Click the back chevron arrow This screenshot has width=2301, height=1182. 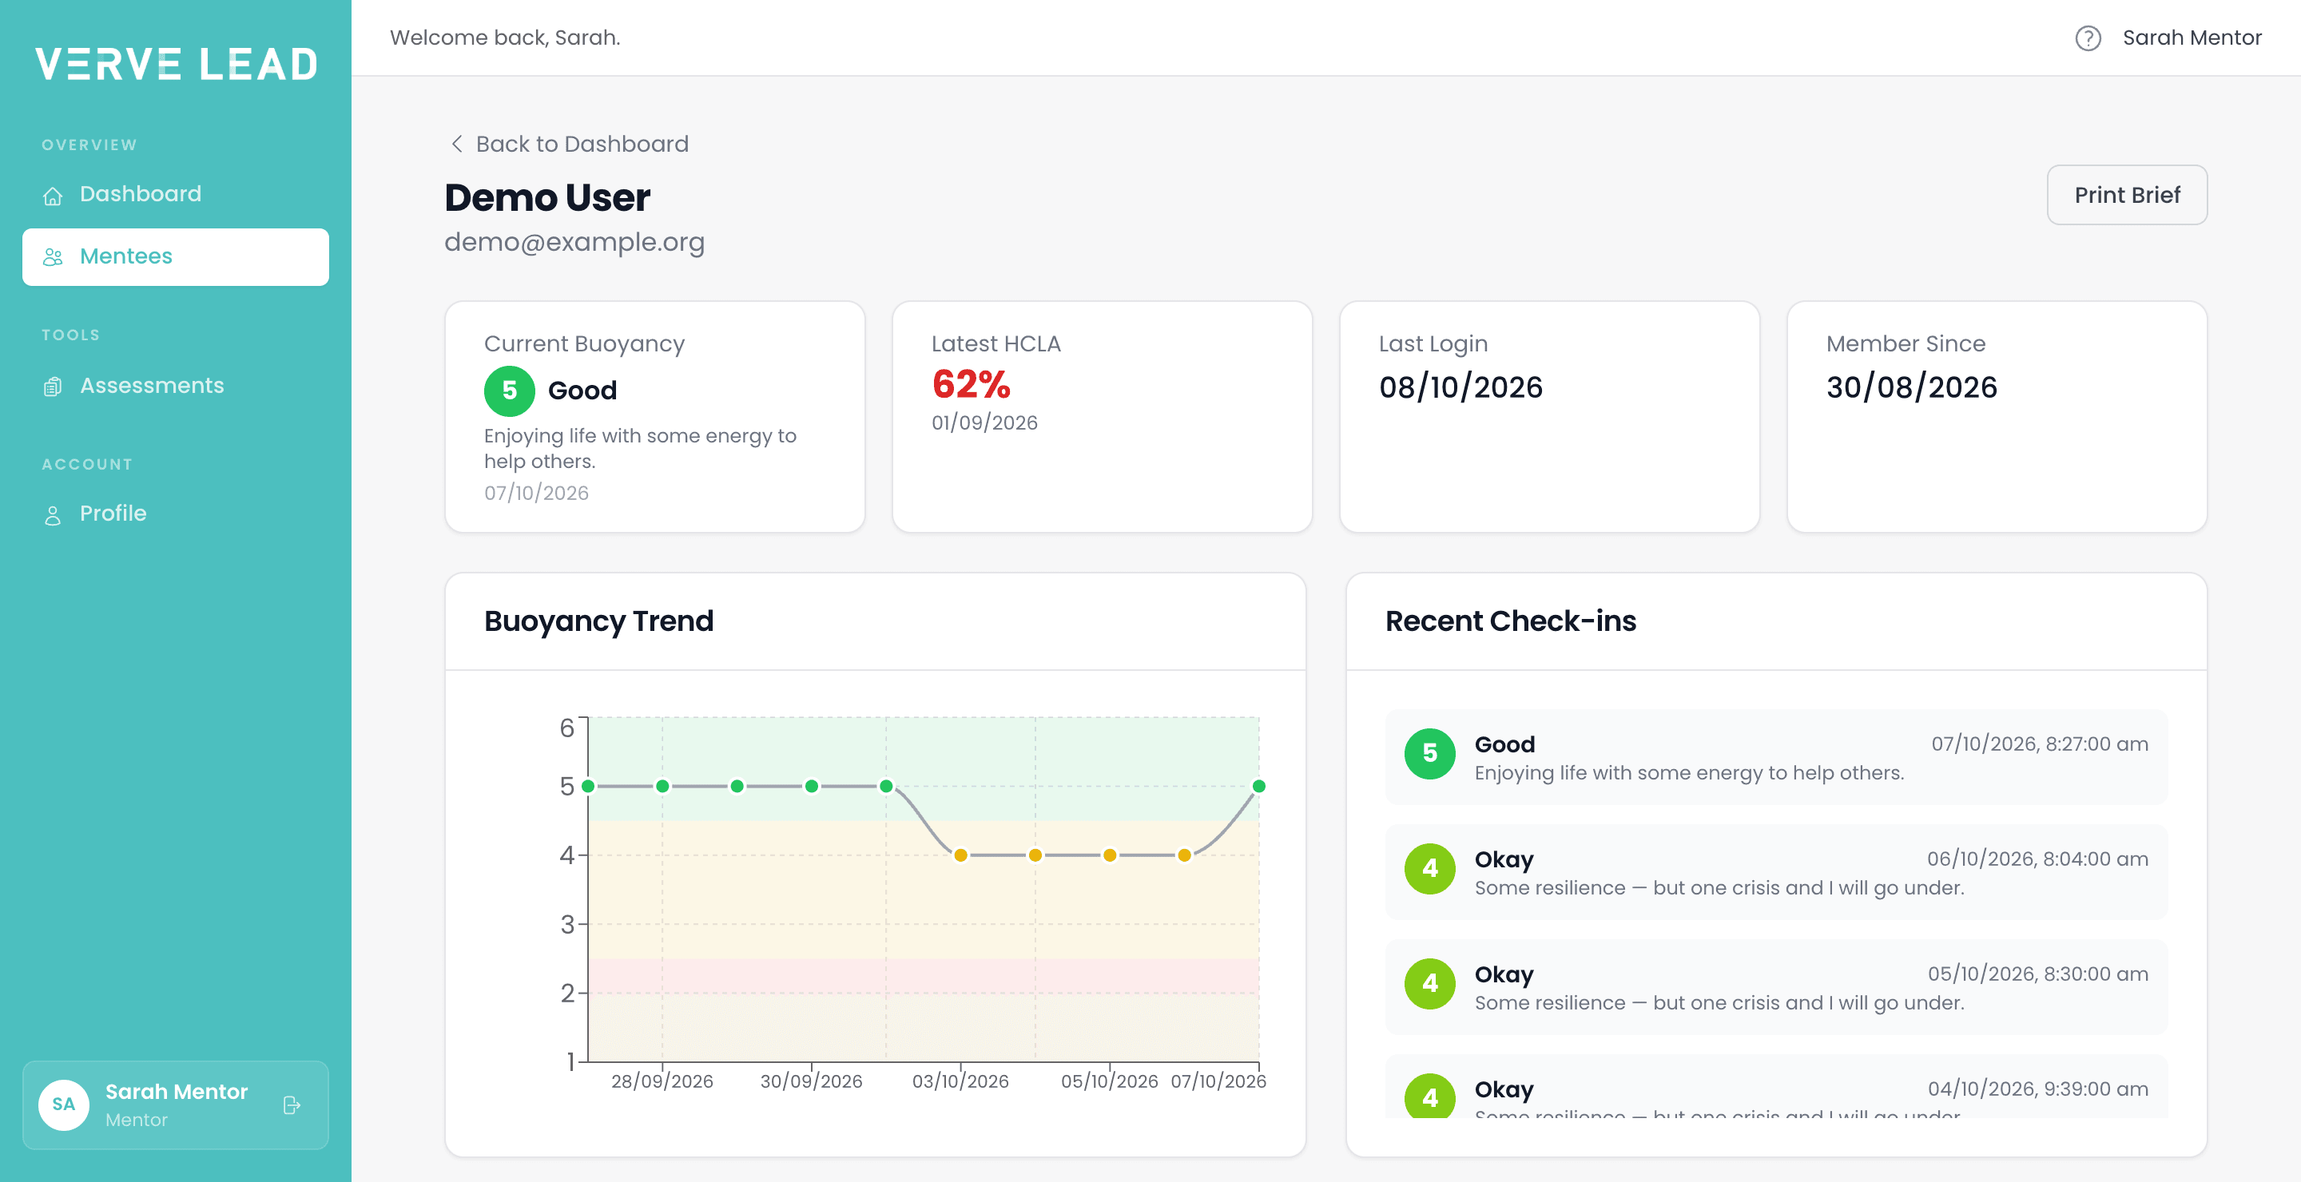pos(456,144)
